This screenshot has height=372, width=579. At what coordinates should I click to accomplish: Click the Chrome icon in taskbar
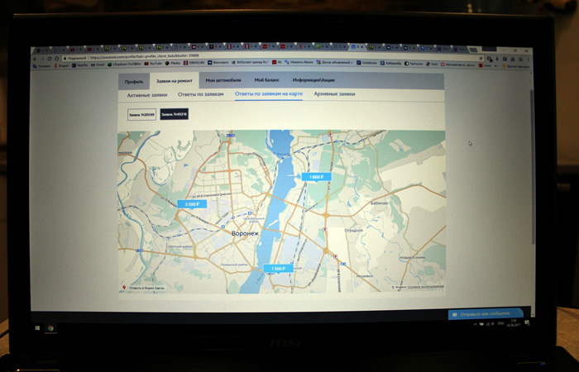tap(51, 329)
